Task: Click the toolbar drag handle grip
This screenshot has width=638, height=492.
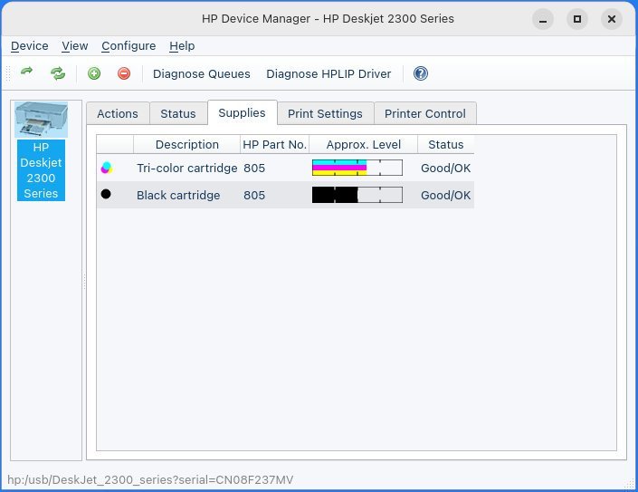Action: [8, 73]
